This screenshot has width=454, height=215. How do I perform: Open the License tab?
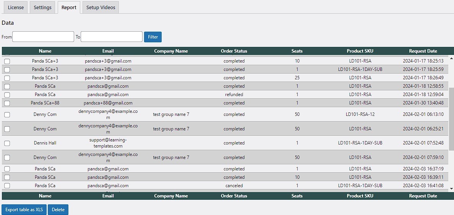[16, 8]
